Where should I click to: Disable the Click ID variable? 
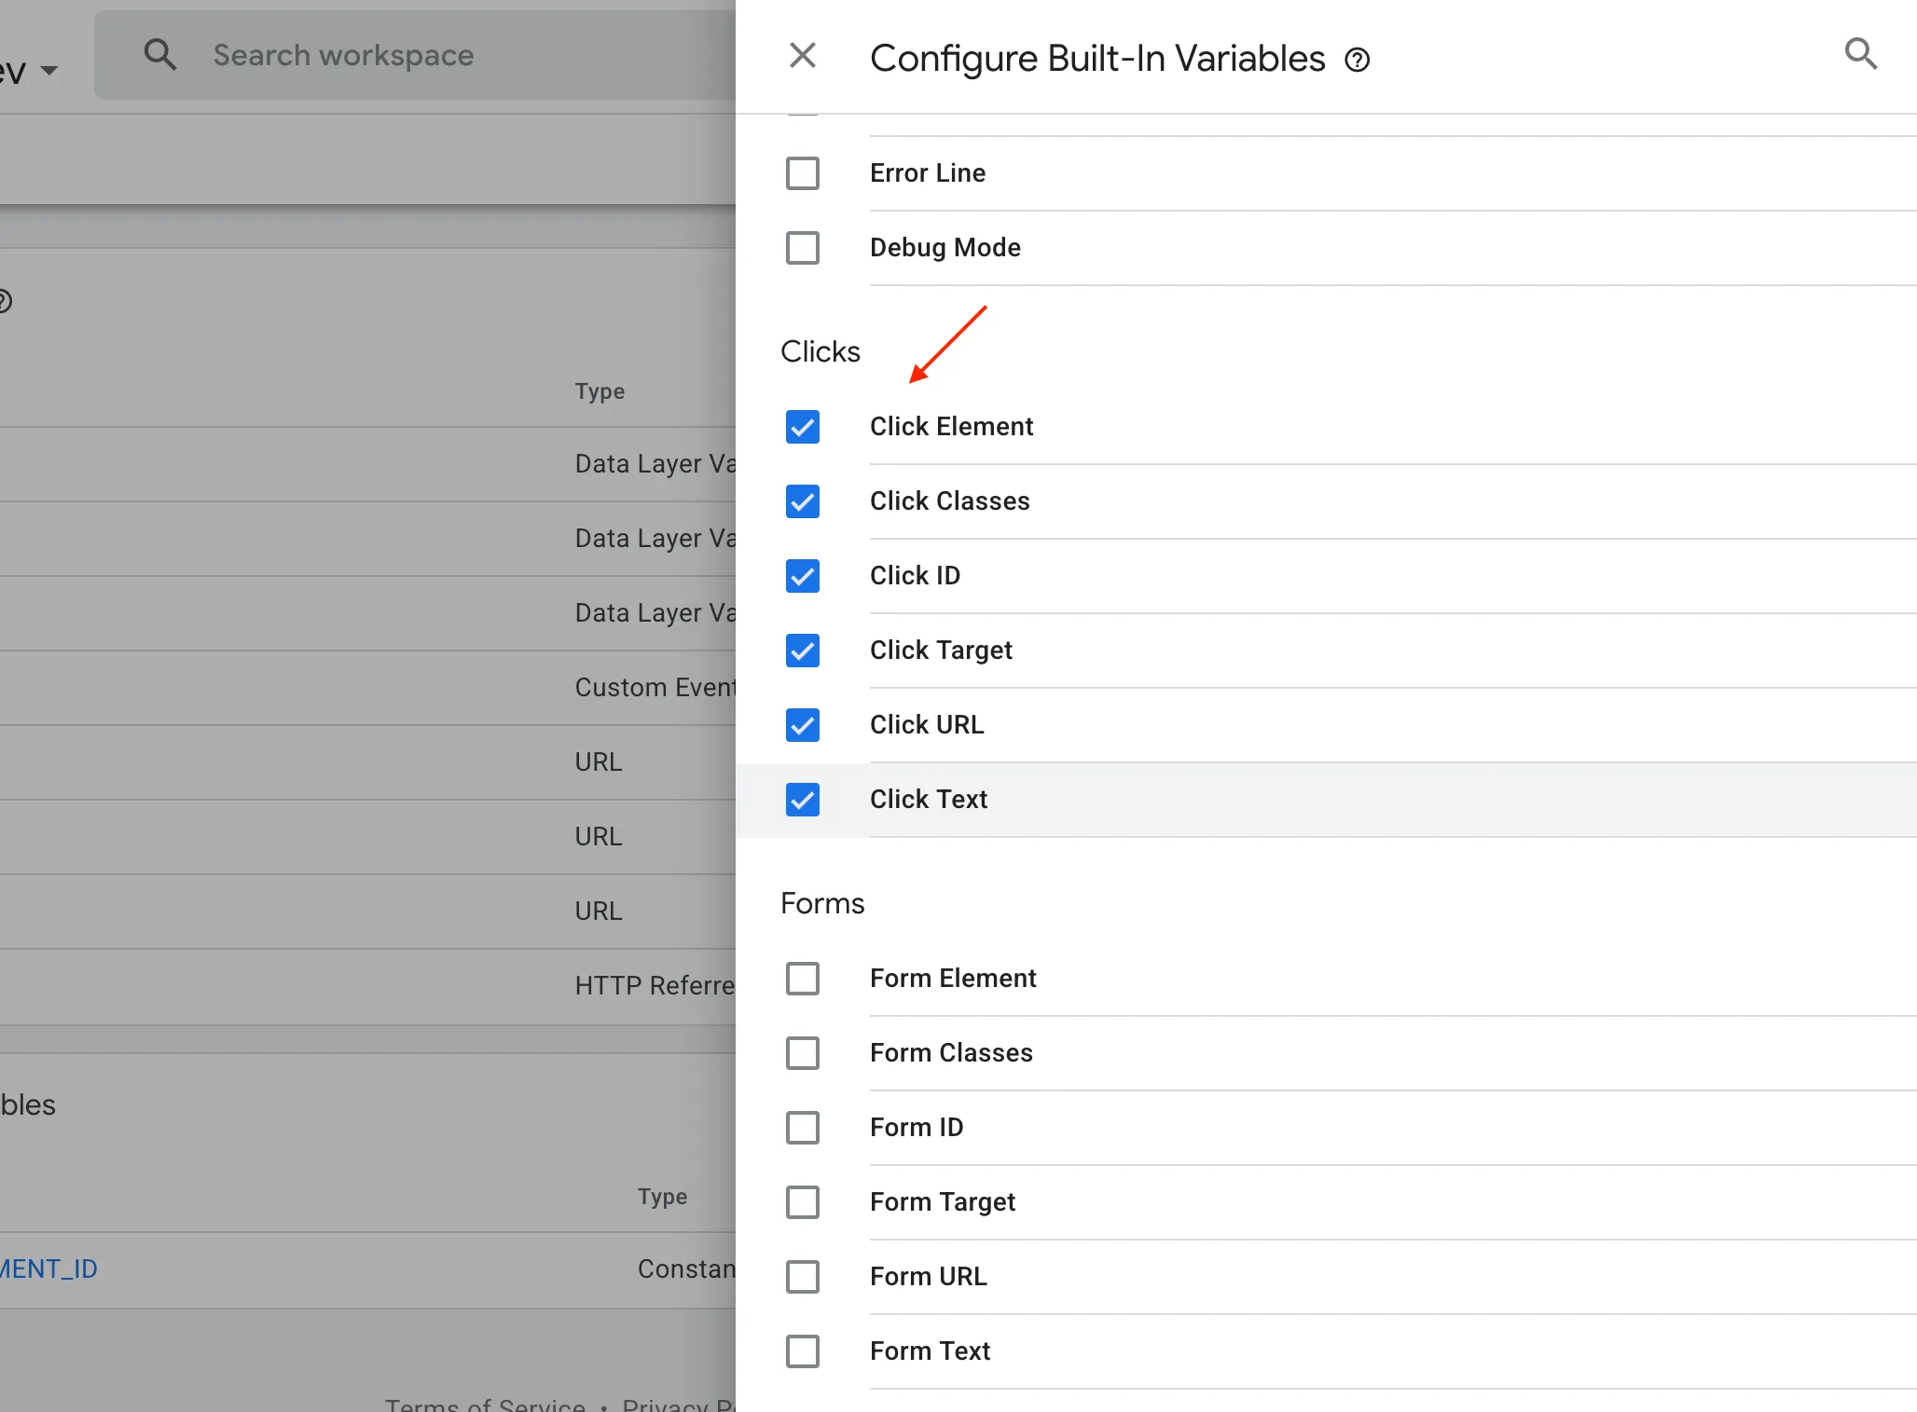coord(803,576)
